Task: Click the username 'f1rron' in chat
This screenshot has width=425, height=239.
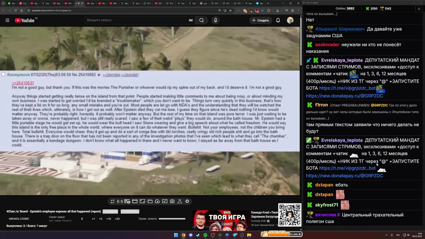Action: tap(321, 105)
